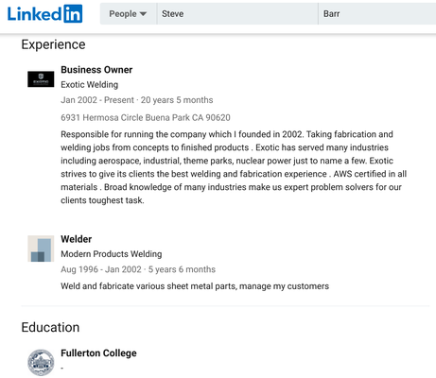Open the Welder position title

pos(77,239)
